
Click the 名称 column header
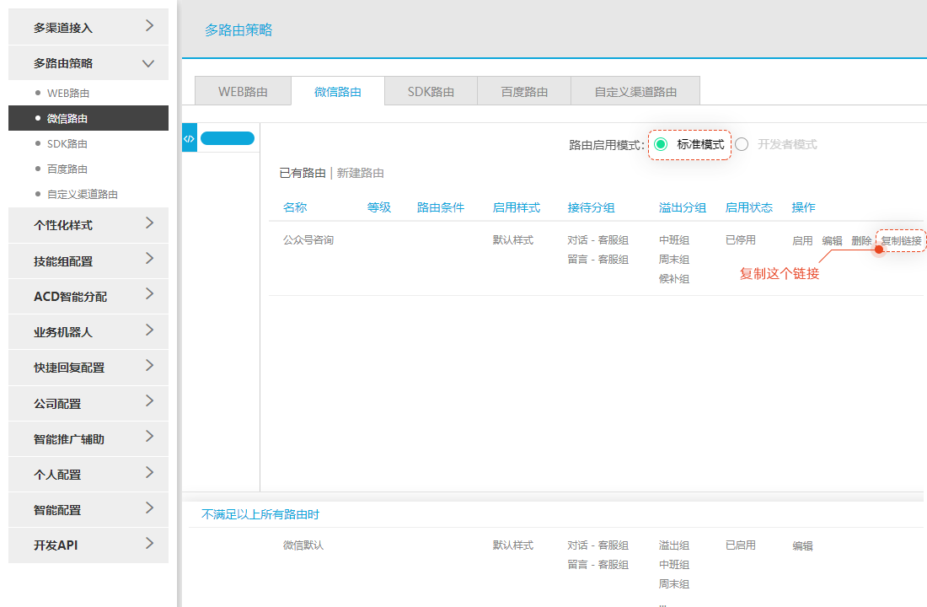point(295,207)
